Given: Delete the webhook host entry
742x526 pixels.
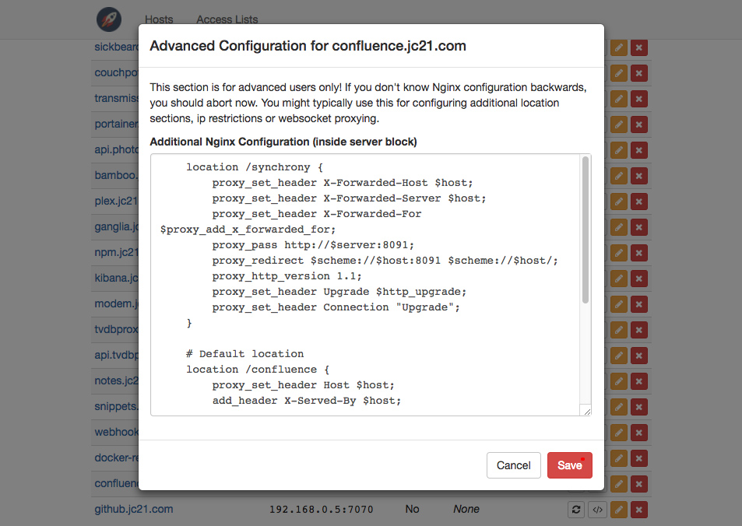Looking at the screenshot, I should coord(639,433).
